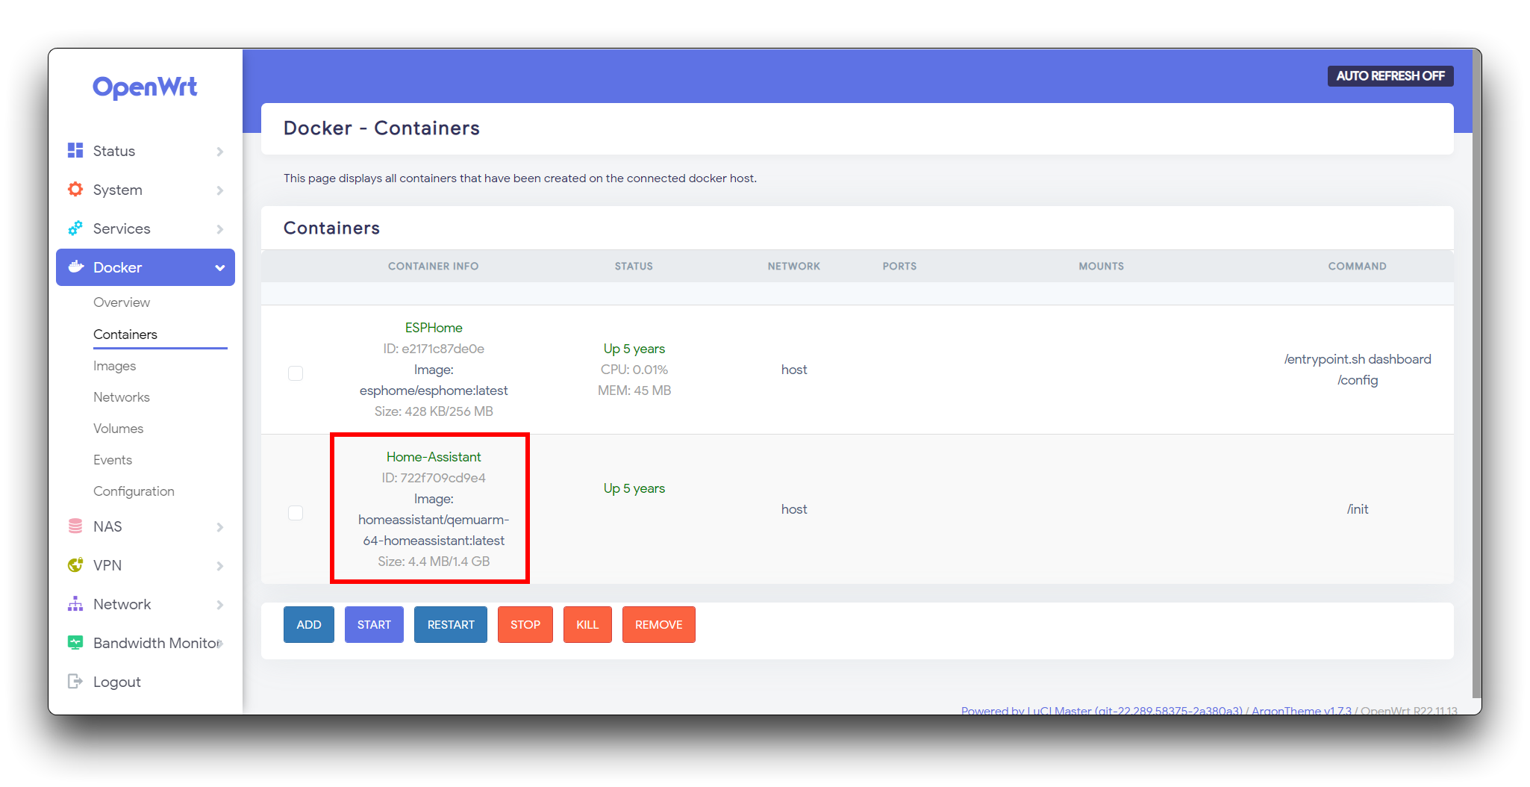Expand the Status menu chevron

pos(220,152)
